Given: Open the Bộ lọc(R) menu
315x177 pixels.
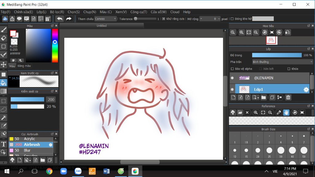Looking at the screenshot, I should 57,12.
